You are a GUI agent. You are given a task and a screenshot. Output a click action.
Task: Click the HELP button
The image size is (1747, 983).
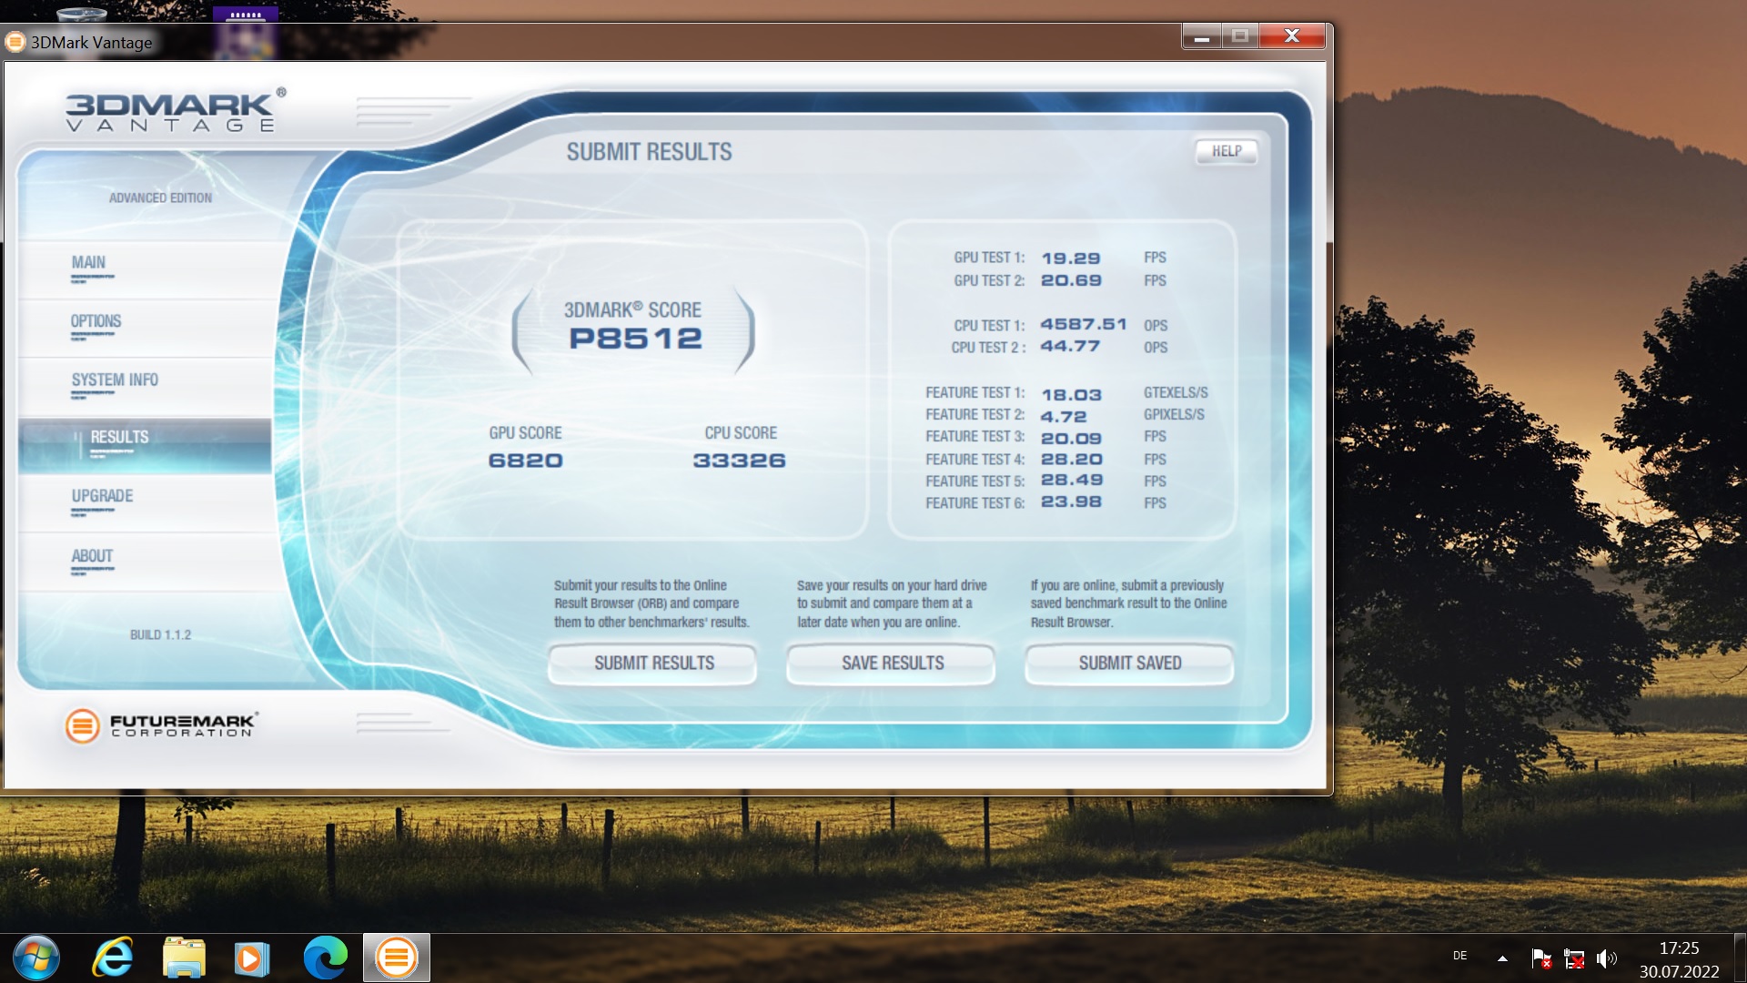1226,151
